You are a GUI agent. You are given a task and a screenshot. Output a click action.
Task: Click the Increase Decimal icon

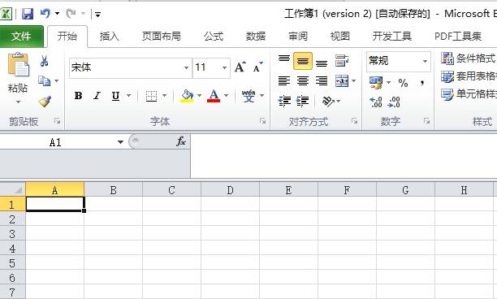coord(376,102)
